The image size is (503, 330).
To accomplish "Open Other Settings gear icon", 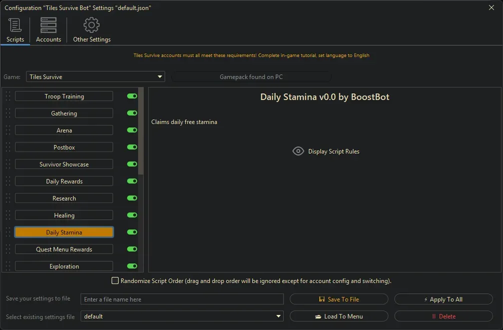I will pos(92,25).
